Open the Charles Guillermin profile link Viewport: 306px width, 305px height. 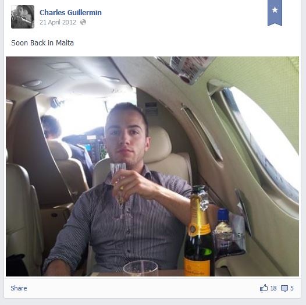click(70, 12)
